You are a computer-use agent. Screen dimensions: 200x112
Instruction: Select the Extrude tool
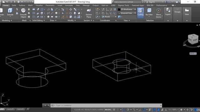10,12
